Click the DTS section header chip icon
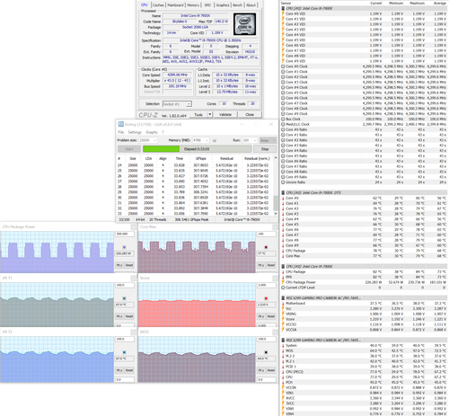 283,192
